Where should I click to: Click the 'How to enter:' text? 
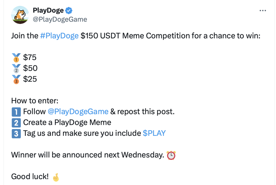[35, 101]
